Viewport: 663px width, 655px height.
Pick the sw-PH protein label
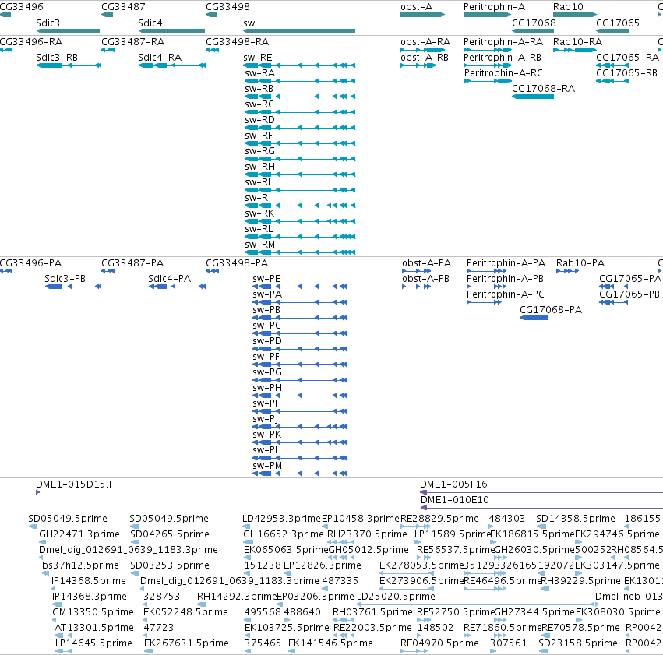point(266,388)
